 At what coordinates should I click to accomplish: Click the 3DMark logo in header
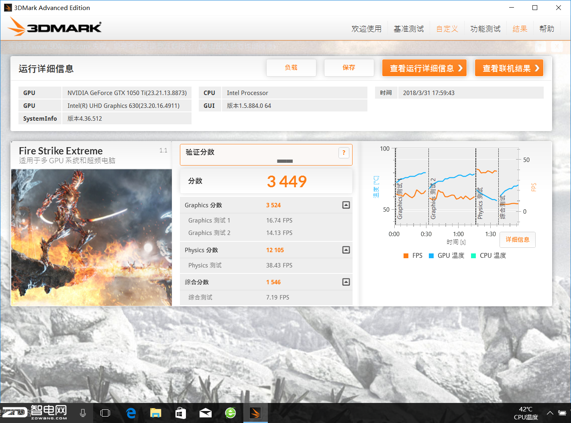[x=55, y=27]
